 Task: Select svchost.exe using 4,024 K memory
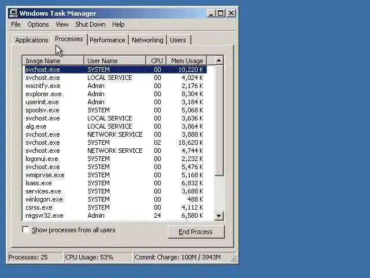(x=116, y=78)
